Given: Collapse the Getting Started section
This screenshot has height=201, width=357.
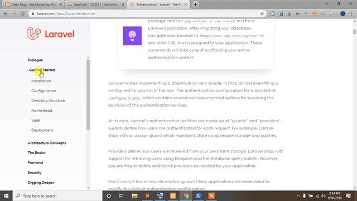Looking at the screenshot, I should coord(42,70).
